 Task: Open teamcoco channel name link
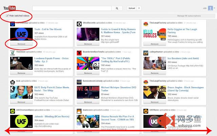pos(87,110)
